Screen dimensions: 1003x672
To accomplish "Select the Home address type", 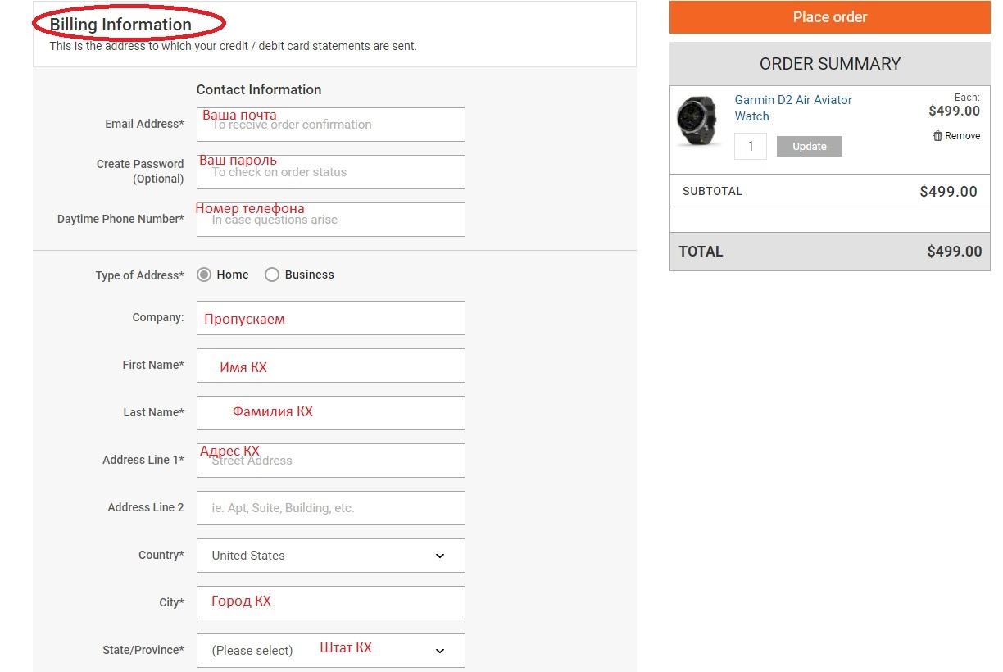I will click(x=204, y=275).
